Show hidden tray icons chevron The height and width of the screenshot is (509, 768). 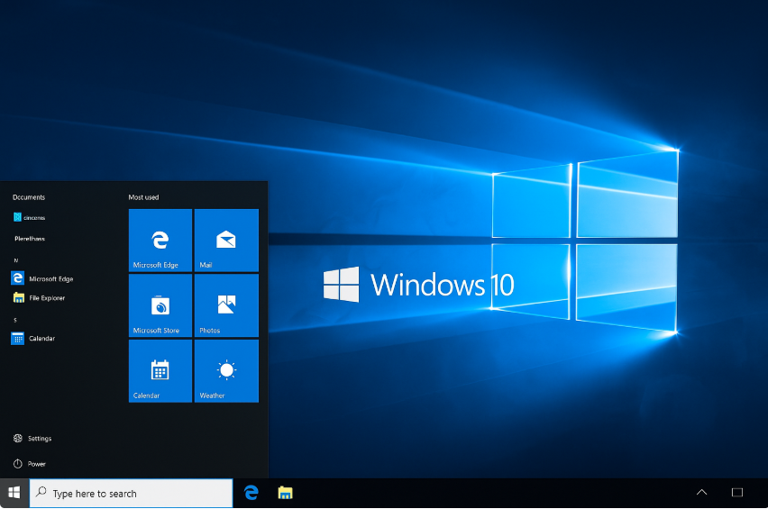coord(701,493)
